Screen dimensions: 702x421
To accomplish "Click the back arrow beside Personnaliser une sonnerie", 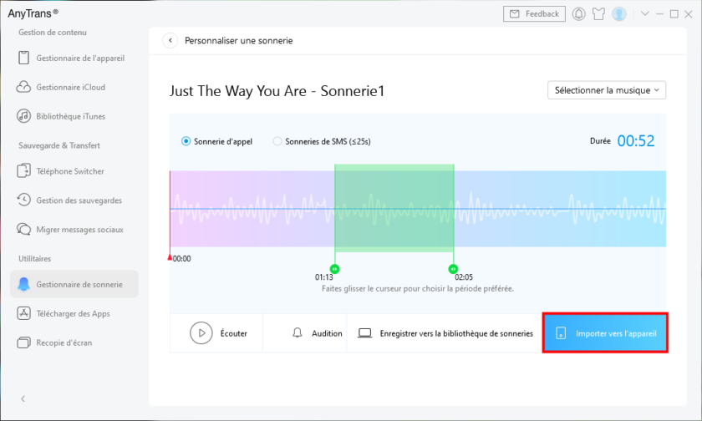I will pyautogui.click(x=170, y=40).
